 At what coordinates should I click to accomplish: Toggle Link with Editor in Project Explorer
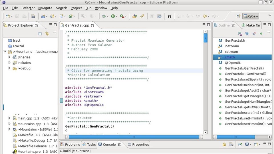click(47, 34)
